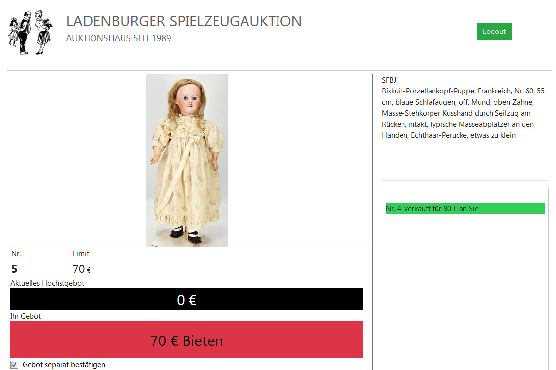Click the Gebot separat bestätigen label
Screen dimensions: 556x370
[x=64, y=364]
